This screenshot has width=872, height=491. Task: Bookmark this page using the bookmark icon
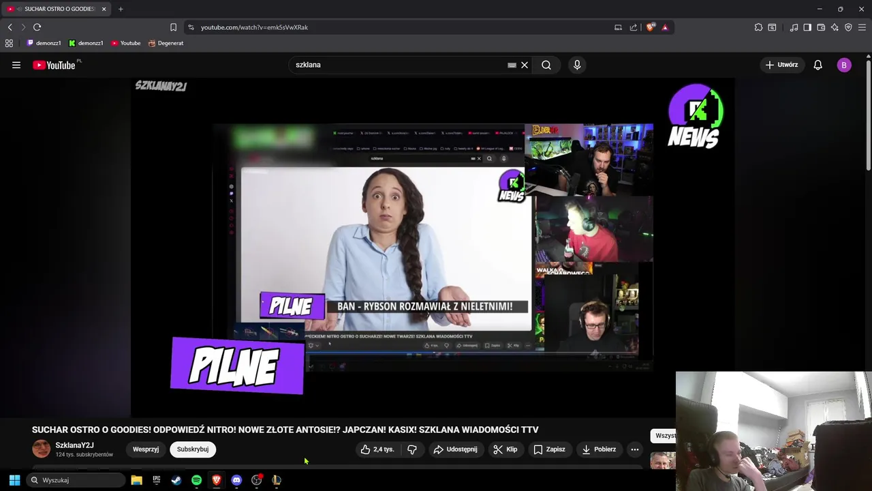coord(173,27)
